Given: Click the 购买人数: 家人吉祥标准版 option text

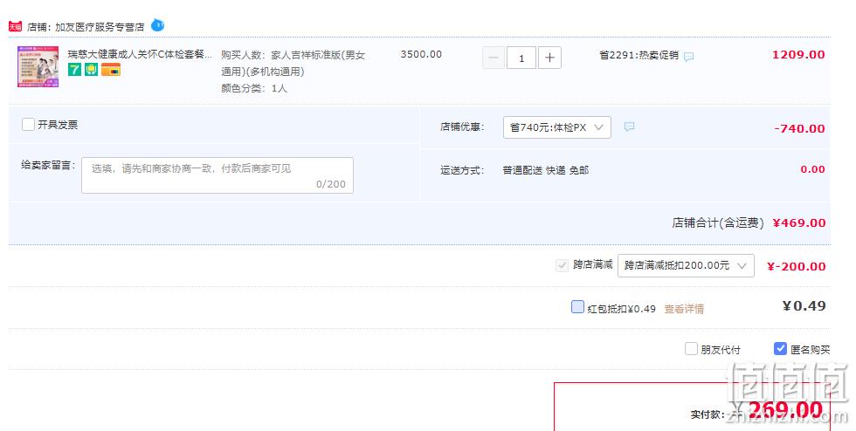Looking at the screenshot, I should (293, 64).
